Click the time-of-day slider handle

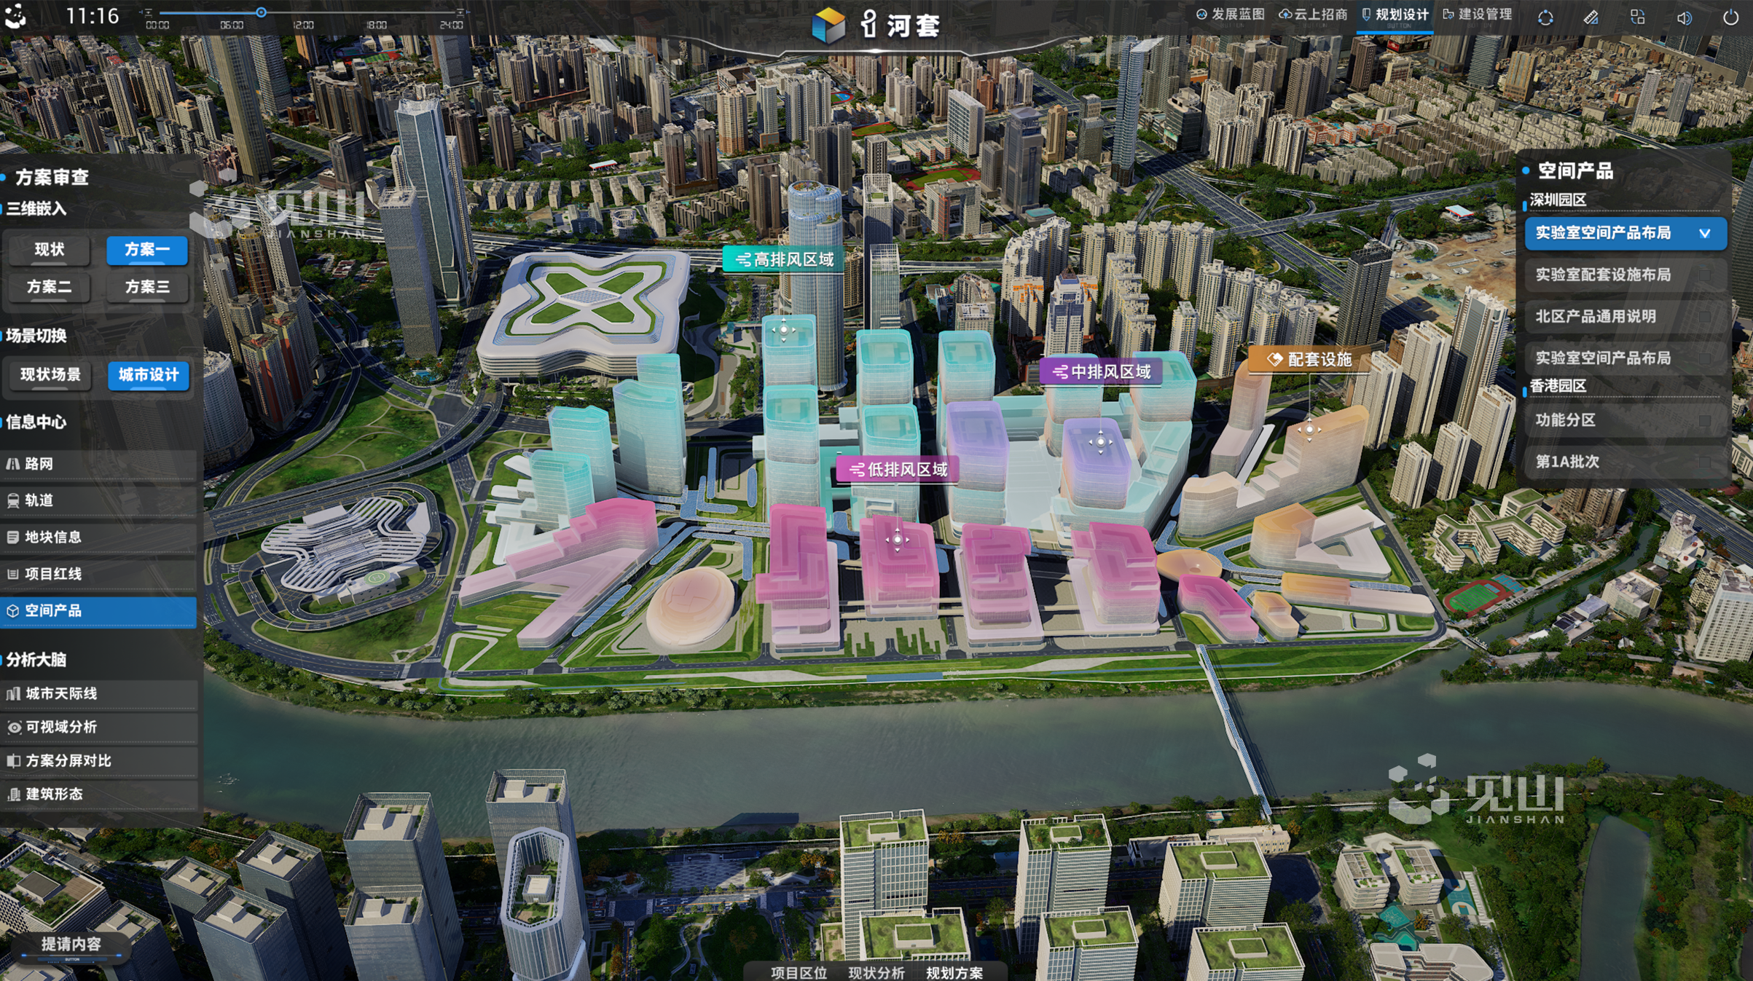[261, 12]
